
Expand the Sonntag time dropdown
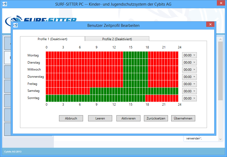click(x=189, y=98)
